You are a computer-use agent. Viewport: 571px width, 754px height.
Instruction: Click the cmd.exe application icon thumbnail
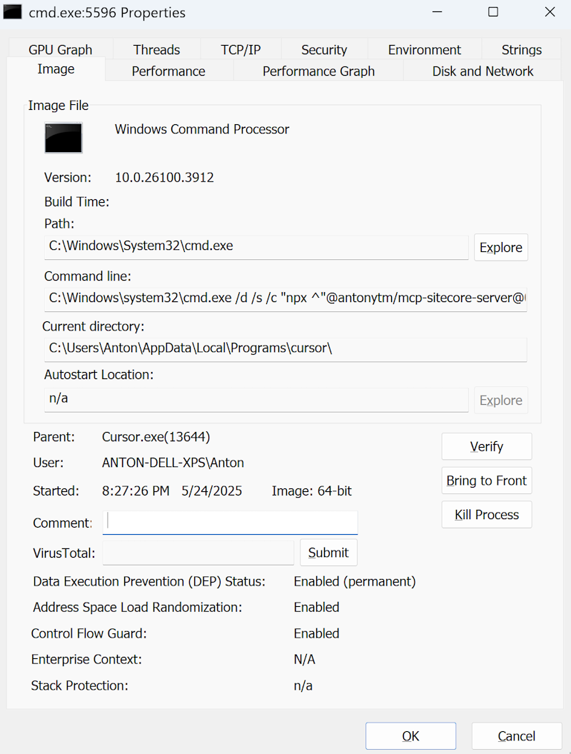(63, 138)
